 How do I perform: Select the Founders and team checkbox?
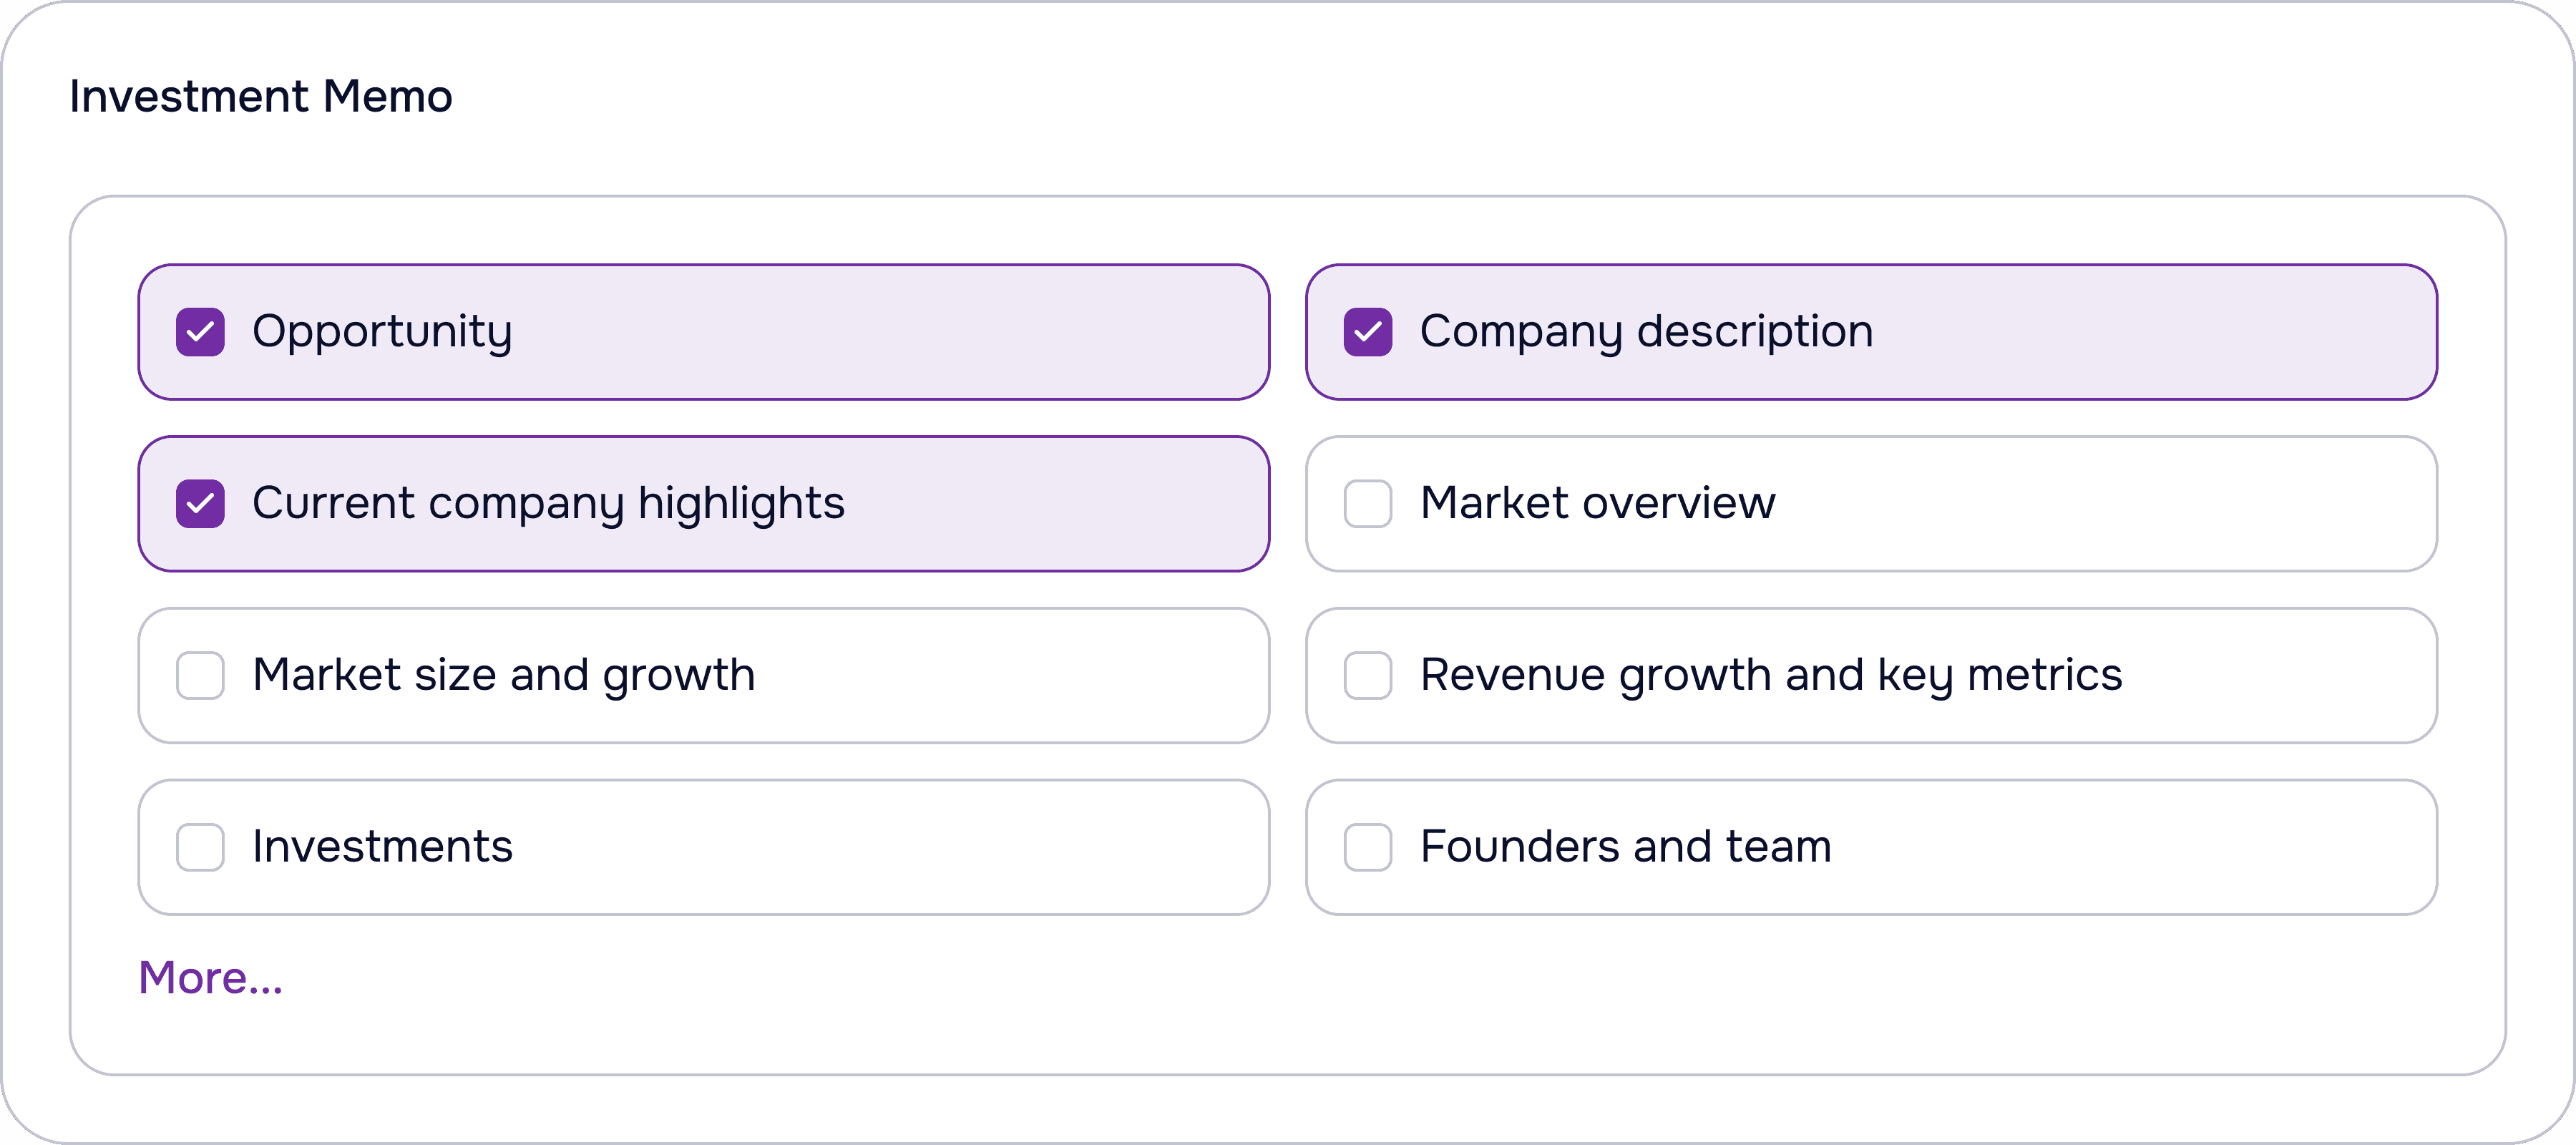pos(1367,848)
